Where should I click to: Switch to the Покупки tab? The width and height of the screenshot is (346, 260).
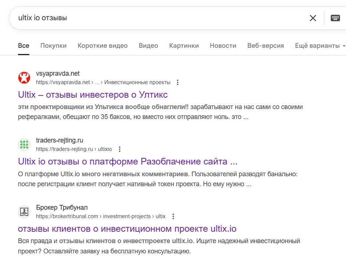[x=54, y=46]
